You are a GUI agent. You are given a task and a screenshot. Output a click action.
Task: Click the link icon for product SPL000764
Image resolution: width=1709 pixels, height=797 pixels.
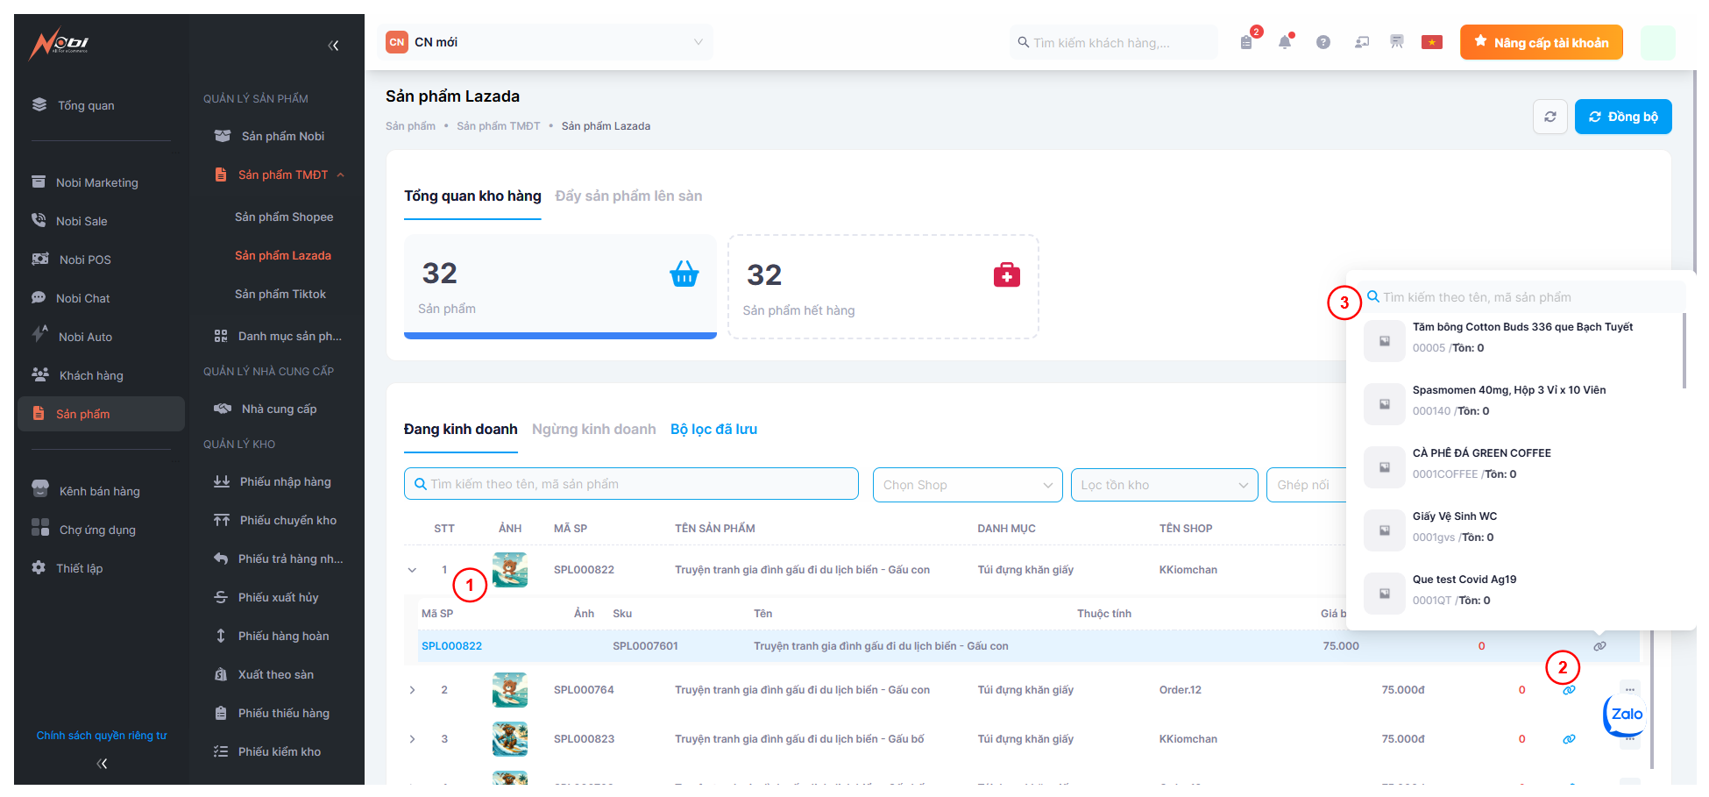point(1569,691)
